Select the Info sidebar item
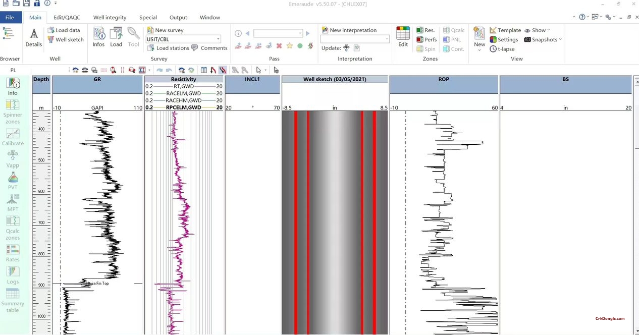This screenshot has width=639, height=335. tap(13, 87)
